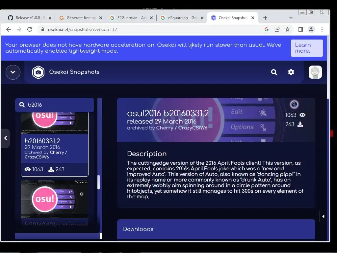Expand the tab search dropdown

click(291, 18)
